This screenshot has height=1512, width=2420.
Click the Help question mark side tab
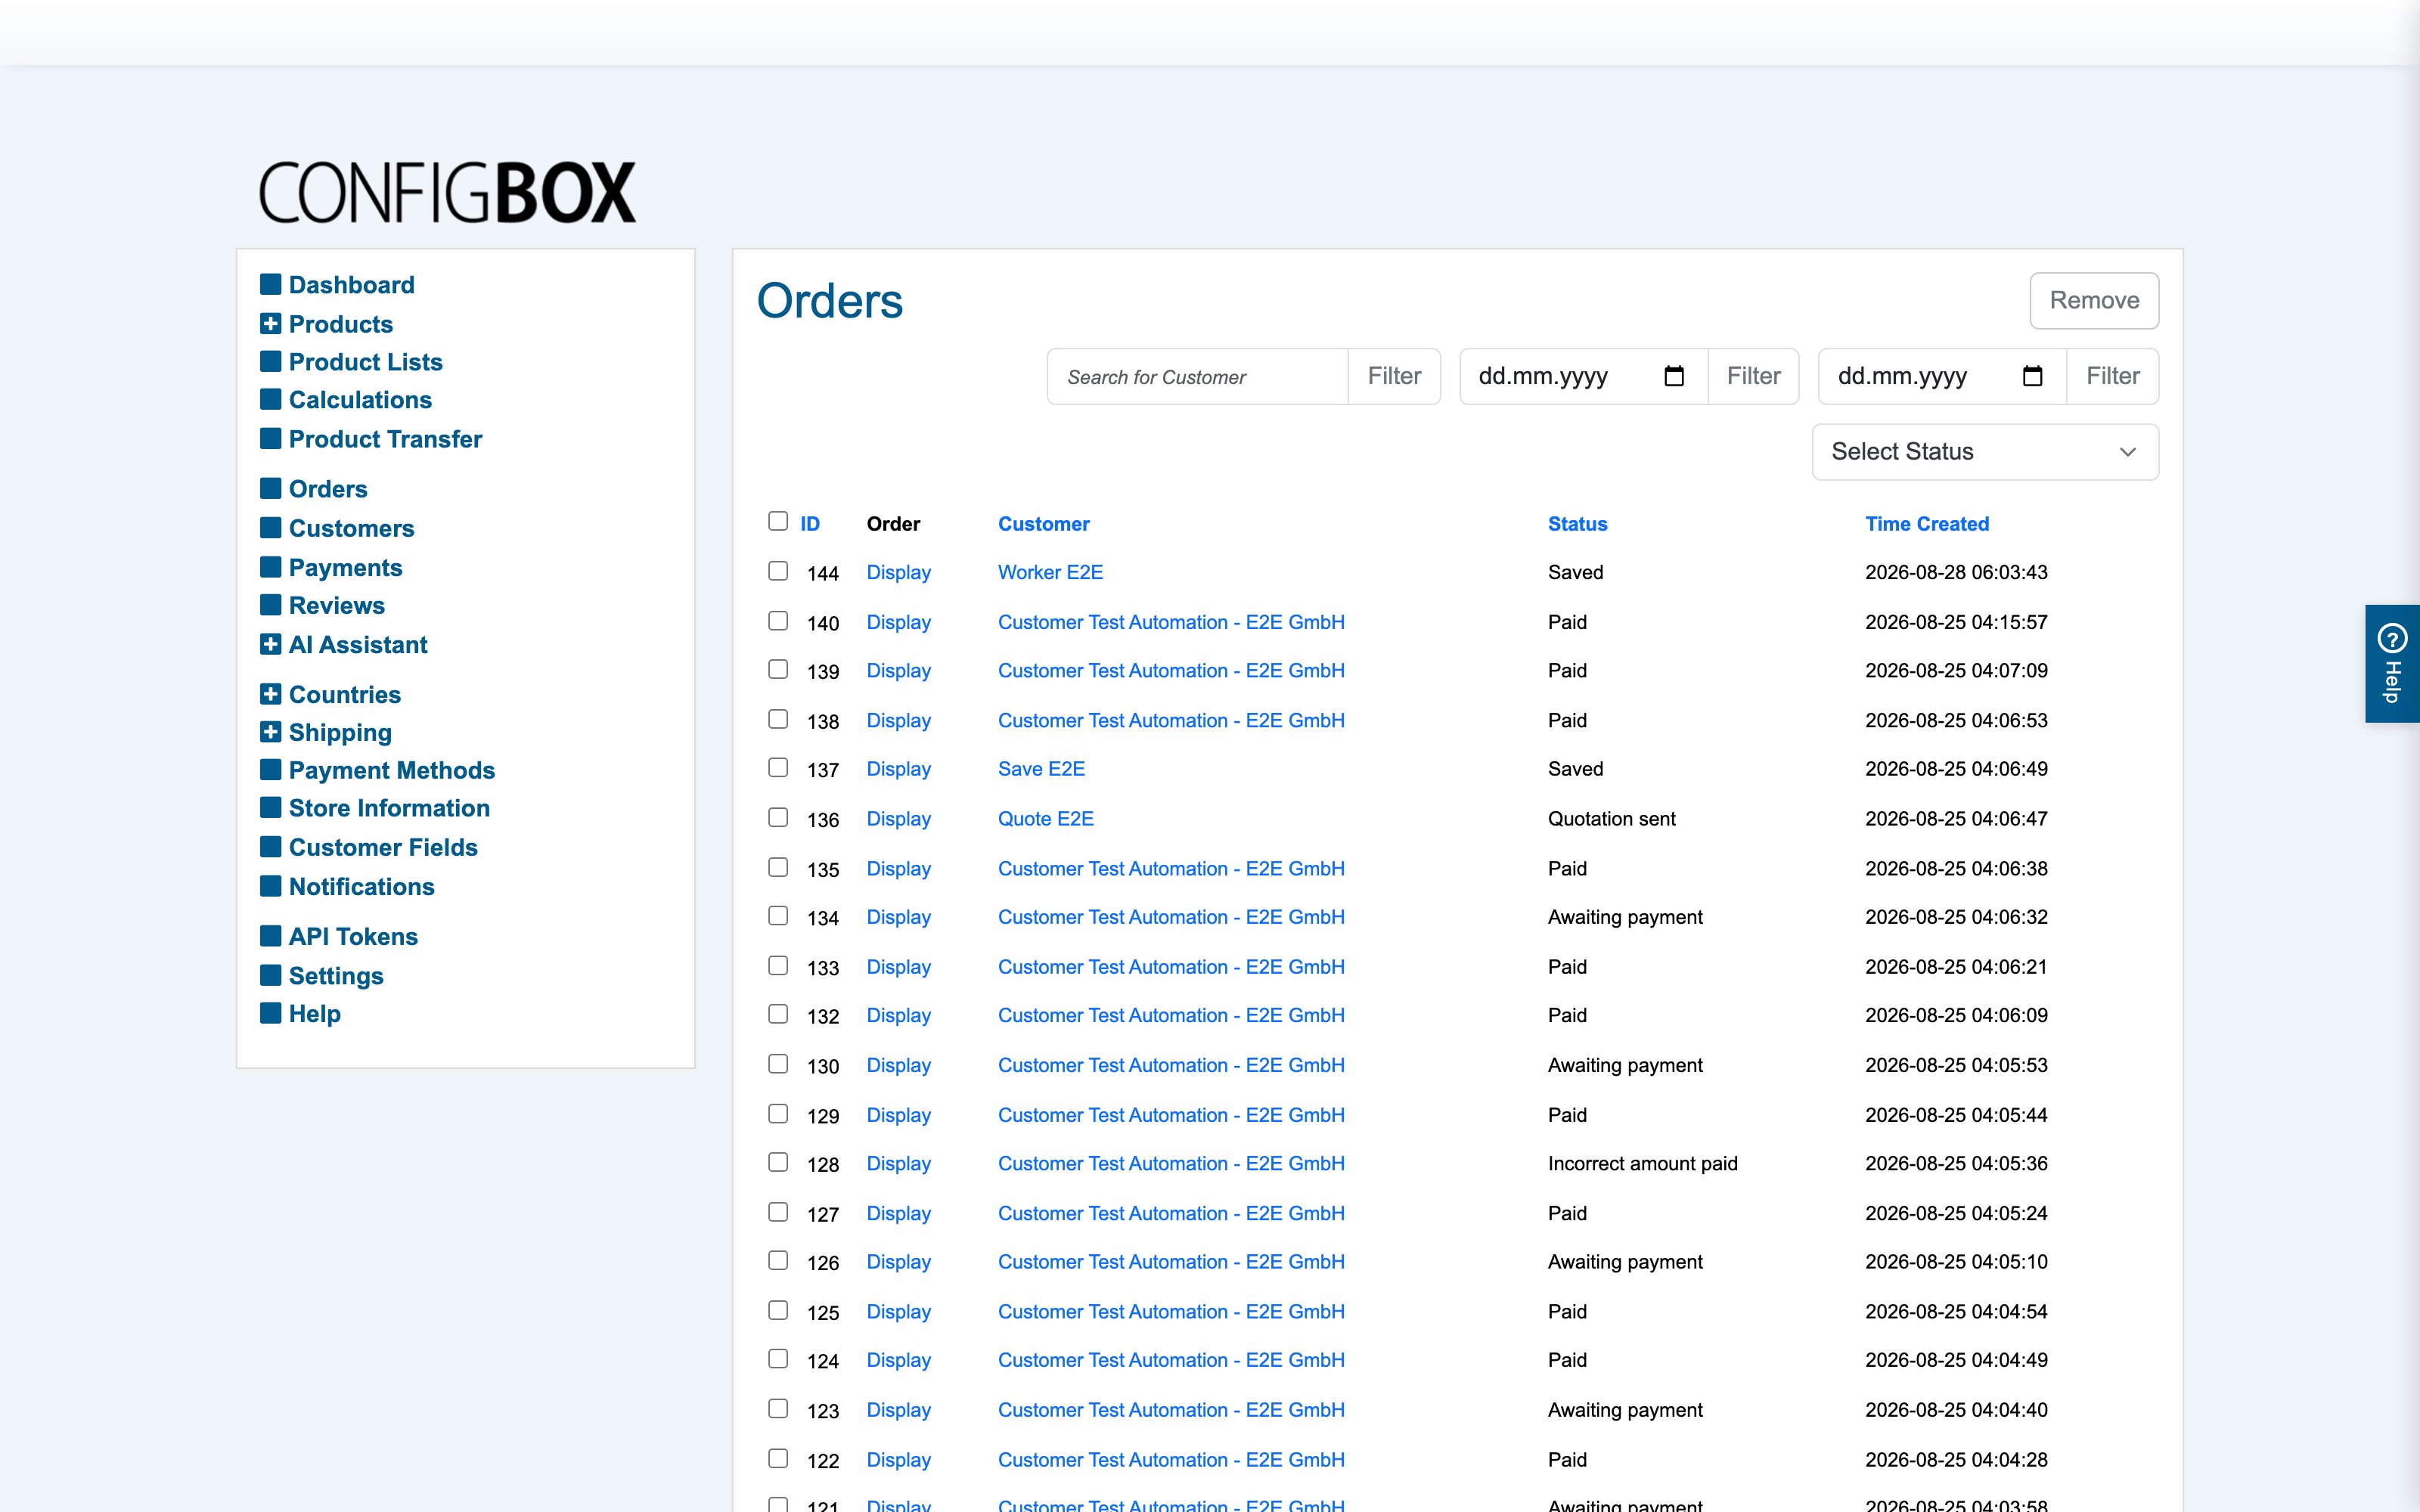[x=2392, y=663]
